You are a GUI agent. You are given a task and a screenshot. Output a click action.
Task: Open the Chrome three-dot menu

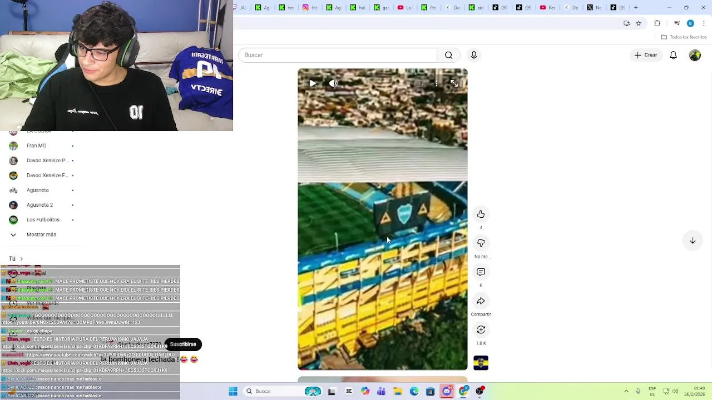pos(704,23)
